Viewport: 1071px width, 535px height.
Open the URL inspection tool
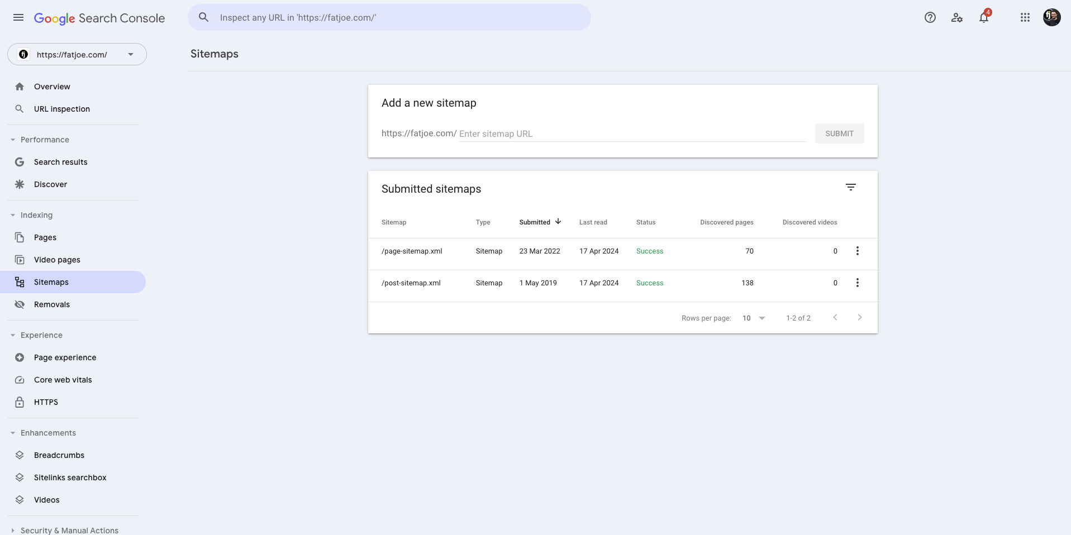click(x=61, y=109)
